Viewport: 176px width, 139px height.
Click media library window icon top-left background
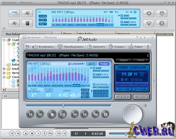14,13
